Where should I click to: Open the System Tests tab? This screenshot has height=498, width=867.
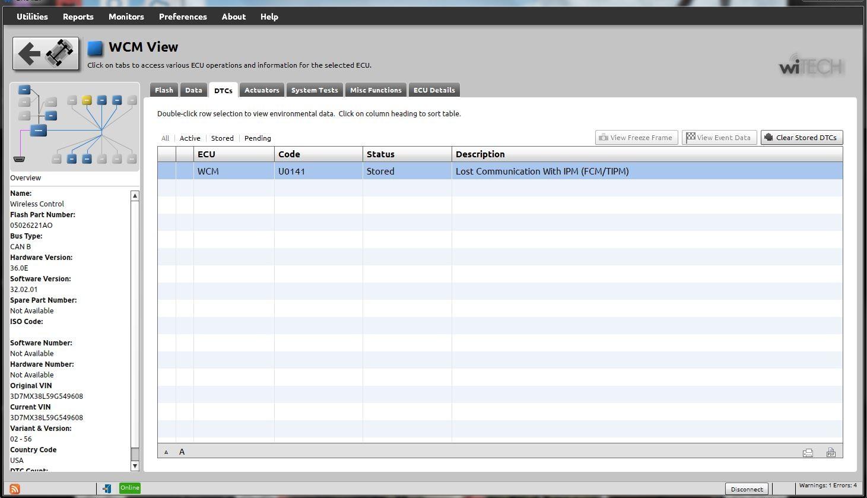coord(315,90)
